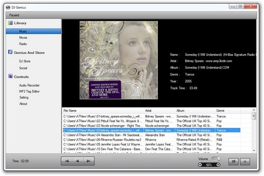This screenshot has width=264, height=176.
Task: Click the Time : 02:09 display
Action: pos(20,161)
